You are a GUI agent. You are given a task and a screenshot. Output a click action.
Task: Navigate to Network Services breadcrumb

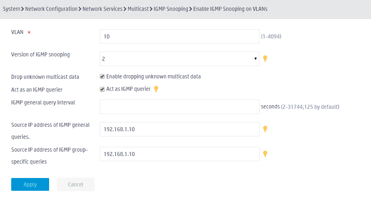(x=103, y=9)
